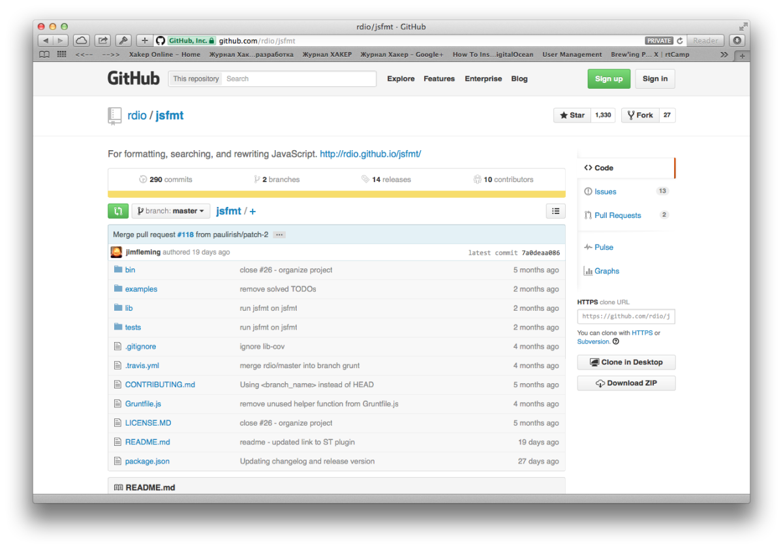Click the yellow language bar

click(x=336, y=194)
